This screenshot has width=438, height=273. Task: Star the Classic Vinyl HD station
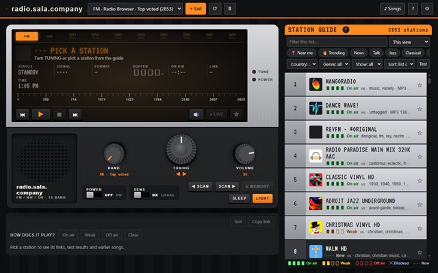[x=420, y=180]
